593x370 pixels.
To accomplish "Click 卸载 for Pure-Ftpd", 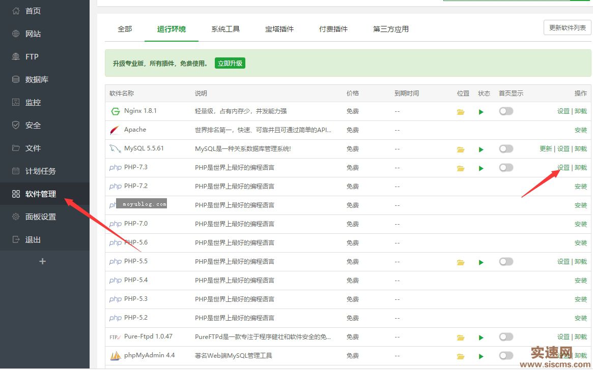I will [580, 337].
